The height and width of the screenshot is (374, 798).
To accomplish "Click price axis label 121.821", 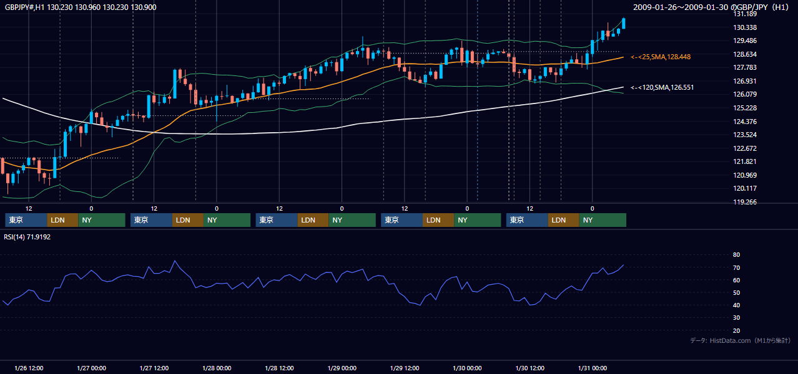I will coord(745,161).
